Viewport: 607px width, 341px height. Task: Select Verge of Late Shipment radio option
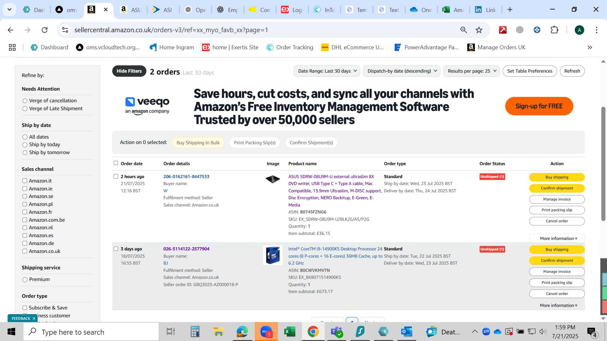(x=25, y=109)
